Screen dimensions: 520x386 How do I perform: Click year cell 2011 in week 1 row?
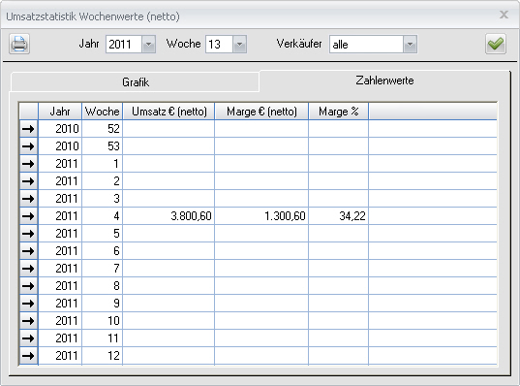click(x=60, y=164)
